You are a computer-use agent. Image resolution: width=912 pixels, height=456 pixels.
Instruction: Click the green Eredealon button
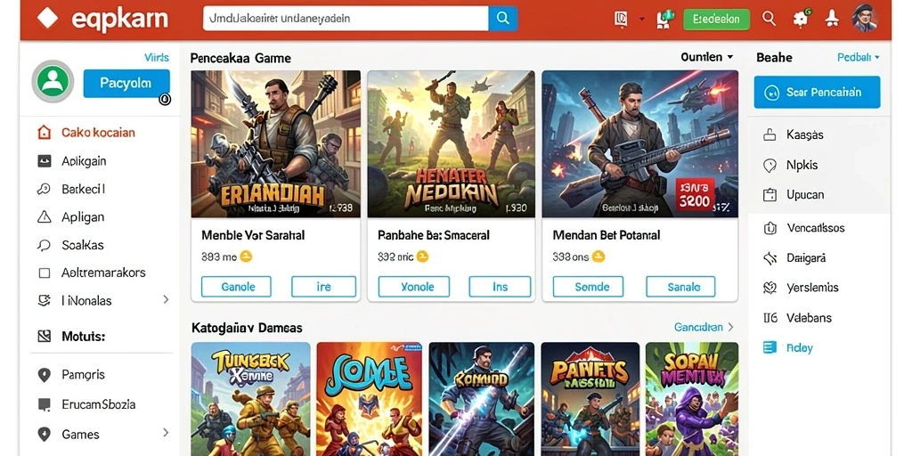pos(717,20)
